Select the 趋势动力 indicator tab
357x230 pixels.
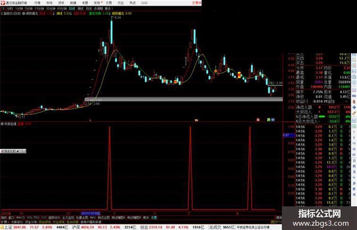pyautogui.click(x=54, y=218)
